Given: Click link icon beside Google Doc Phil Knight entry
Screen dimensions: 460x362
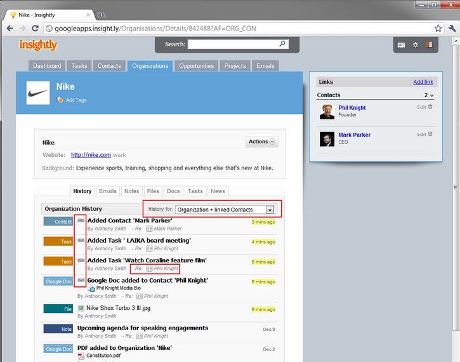Looking at the screenshot, I should tap(81, 280).
